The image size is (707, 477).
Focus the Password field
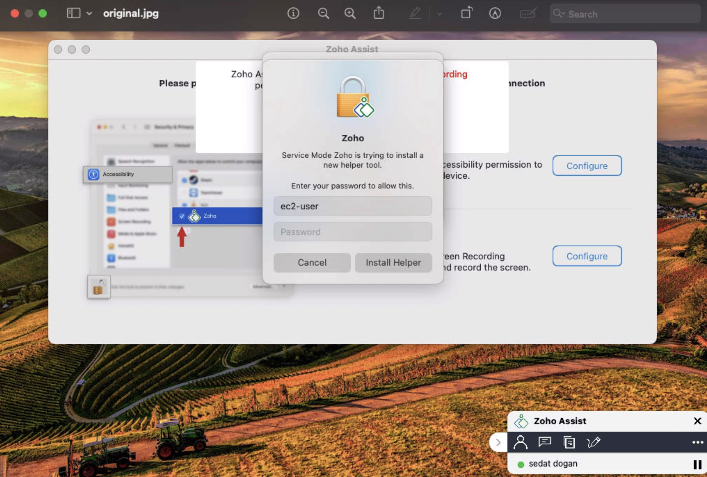352,232
